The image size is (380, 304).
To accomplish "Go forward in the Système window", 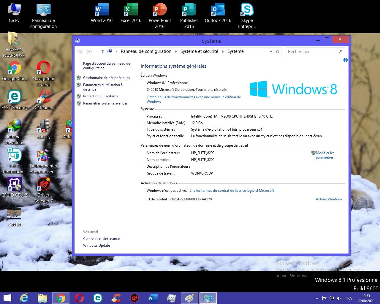I will click(89, 51).
